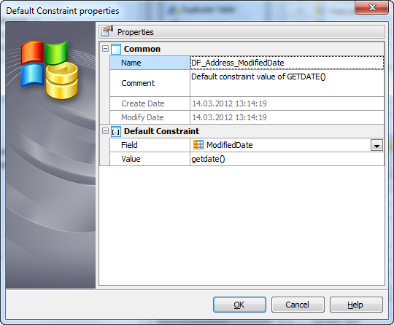This screenshot has width=394, height=325.
Task: Click the getdate() Value field
Action: coord(287,159)
